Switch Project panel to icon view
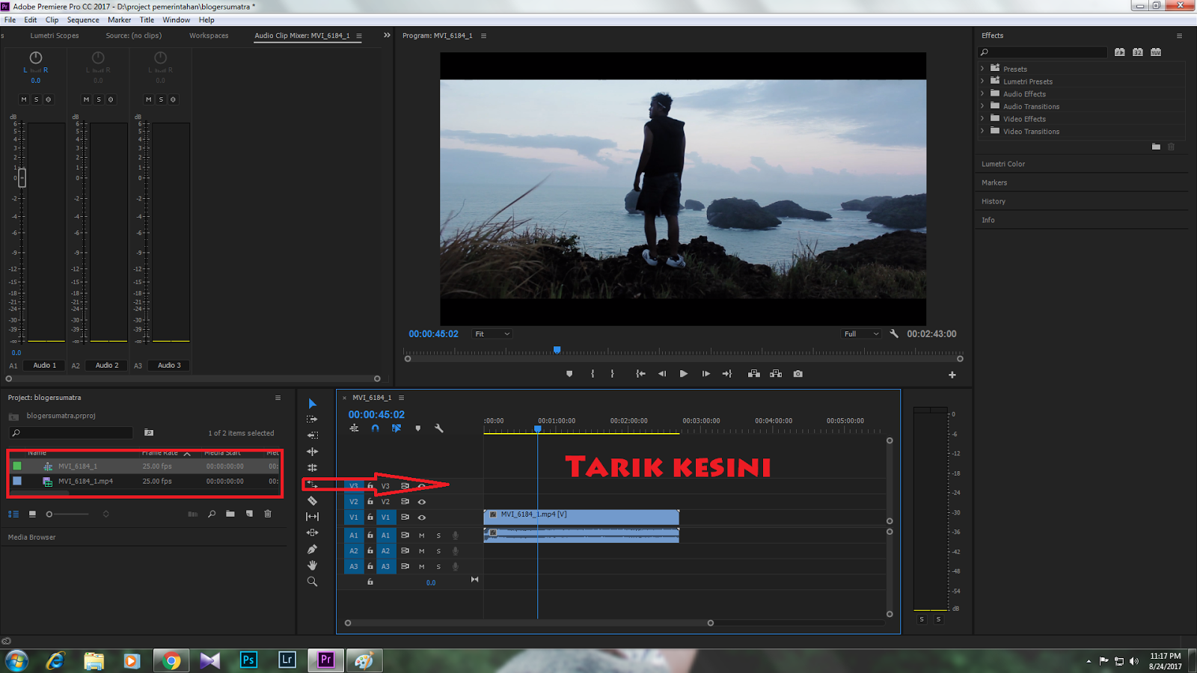Screen dimensions: 1197x673 [x=32, y=514]
